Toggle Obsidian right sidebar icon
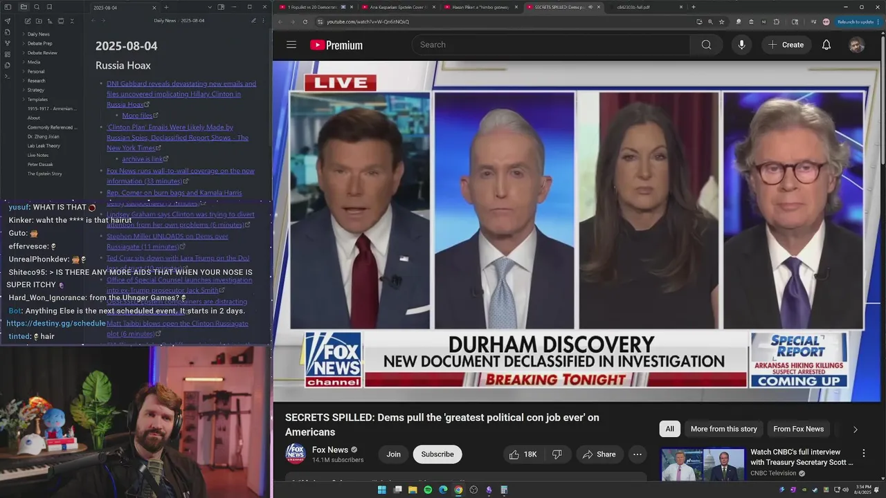The image size is (886, 498). 221,7
